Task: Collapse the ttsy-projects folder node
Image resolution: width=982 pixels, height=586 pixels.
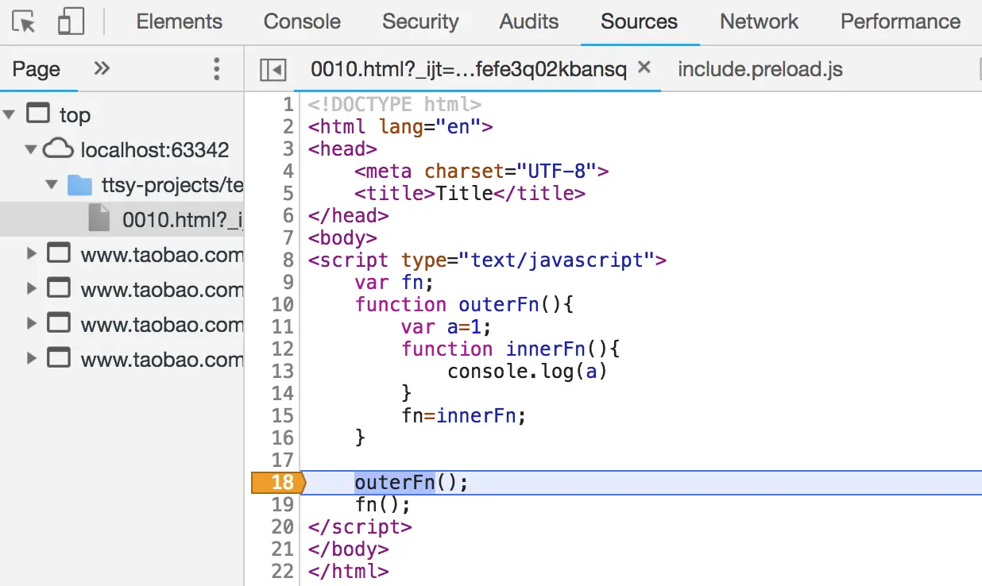Action: 52,185
